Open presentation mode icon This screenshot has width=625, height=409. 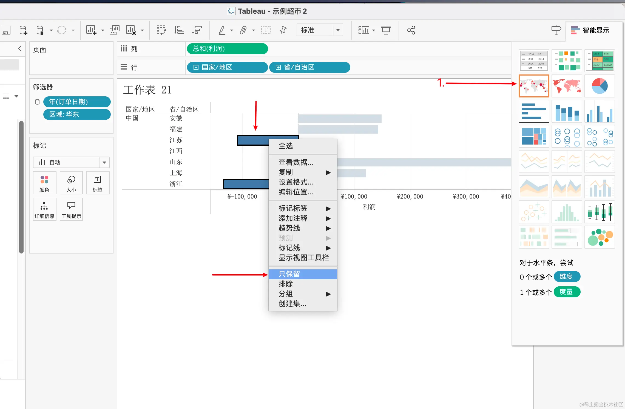386,30
